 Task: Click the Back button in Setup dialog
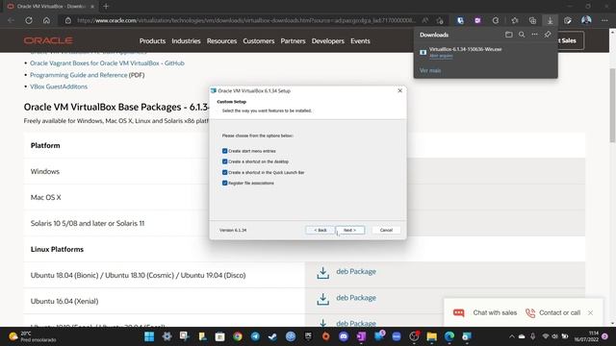pyautogui.click(x=321, y=231)
